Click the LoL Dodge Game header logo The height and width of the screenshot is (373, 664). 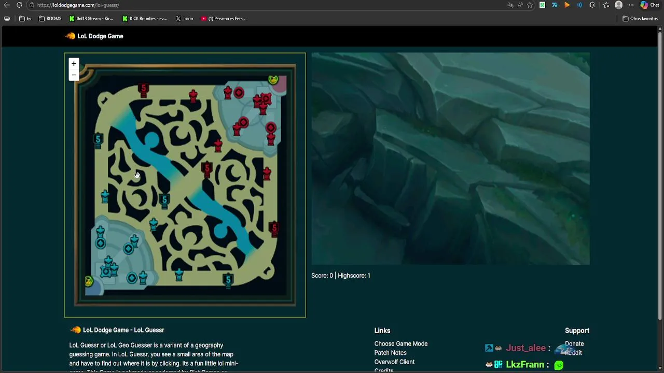click(94, 36)
